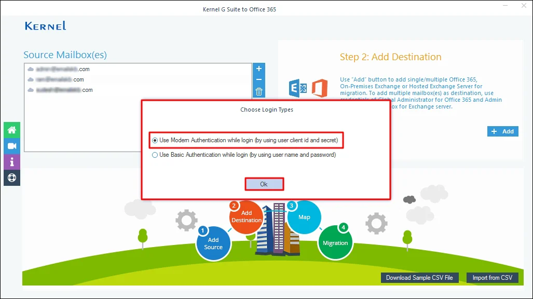Click the Add Source step circle
The image size is (533, 299).
213,243
